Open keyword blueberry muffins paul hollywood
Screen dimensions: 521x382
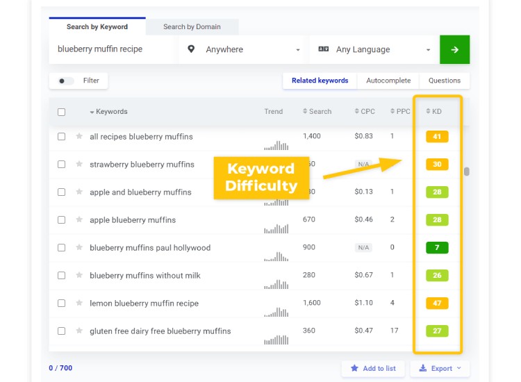click(x=150, y=248)
